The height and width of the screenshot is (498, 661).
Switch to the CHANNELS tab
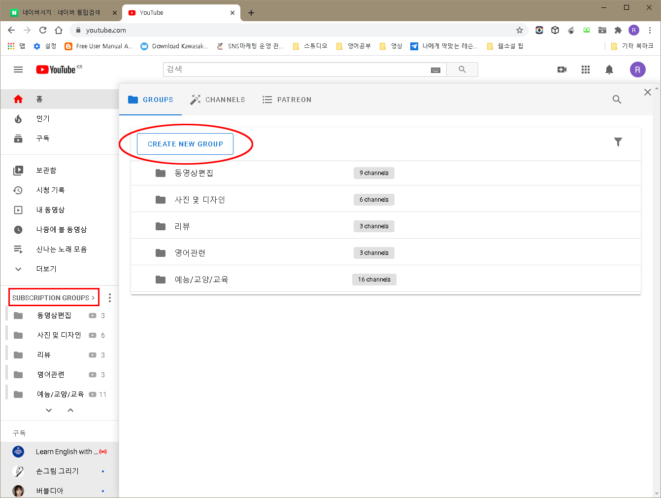[x=218, y=99]
